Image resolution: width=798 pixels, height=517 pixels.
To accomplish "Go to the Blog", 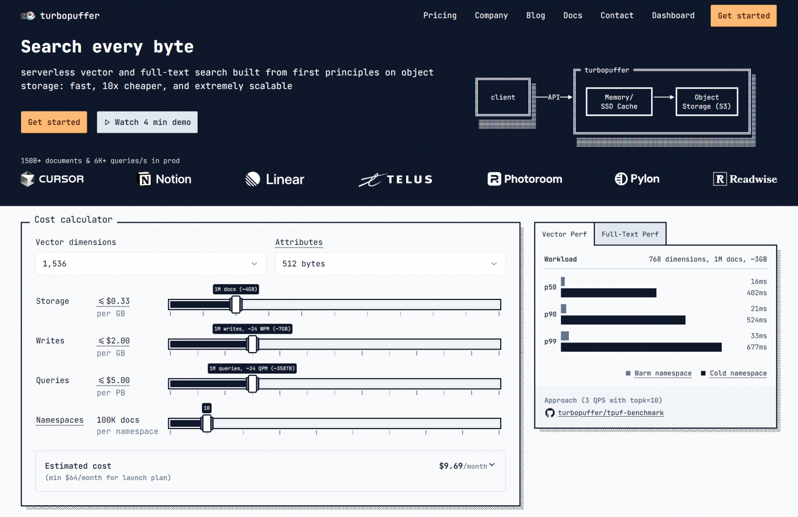I will (536, 15).
